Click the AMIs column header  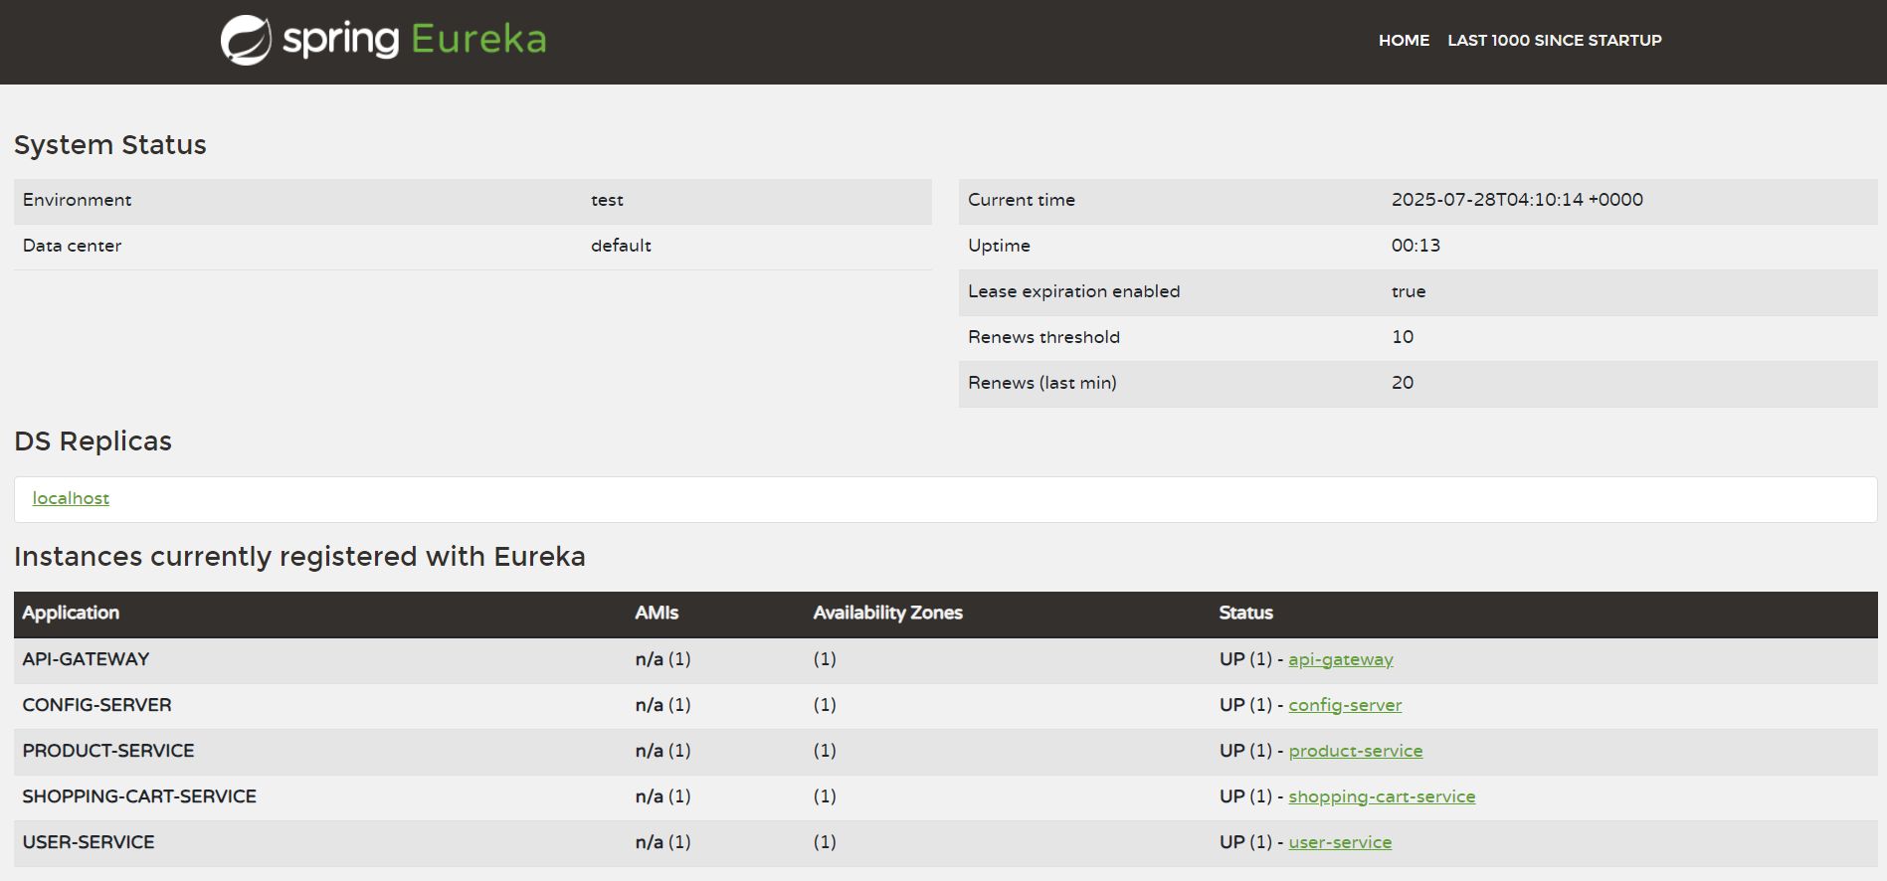pos(657,614)
